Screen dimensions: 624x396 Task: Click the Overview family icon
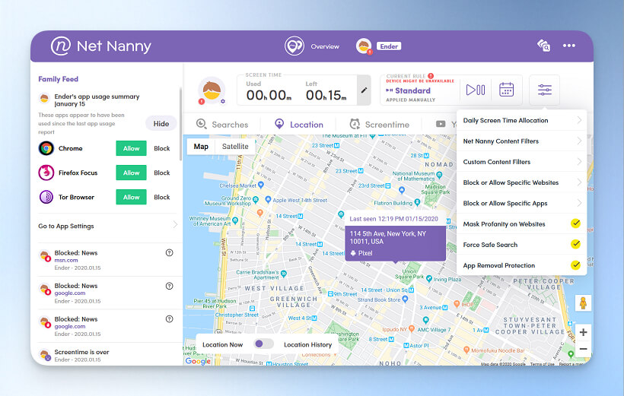pyautogui.click(x=294, y=46)
